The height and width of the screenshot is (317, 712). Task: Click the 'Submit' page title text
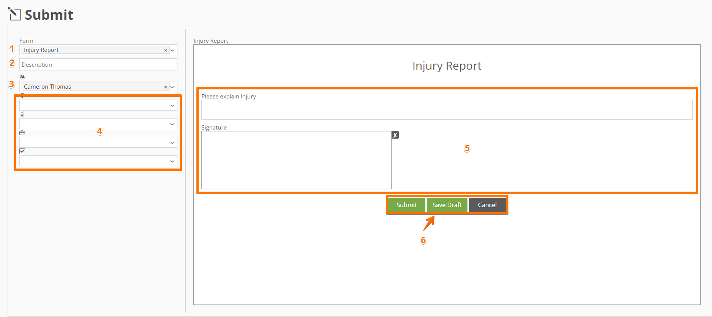[x=49, y=15]
